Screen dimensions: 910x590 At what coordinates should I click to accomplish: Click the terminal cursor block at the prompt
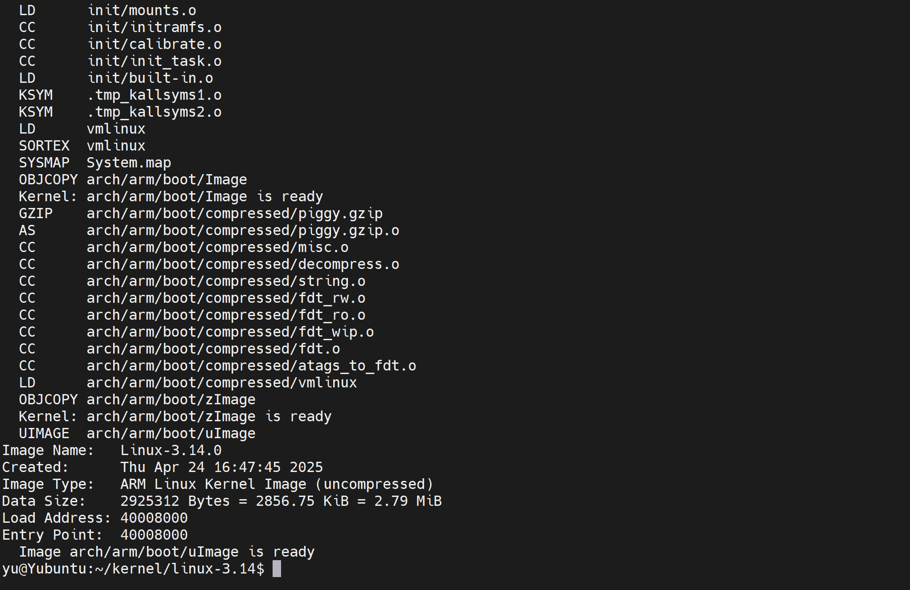277,569
